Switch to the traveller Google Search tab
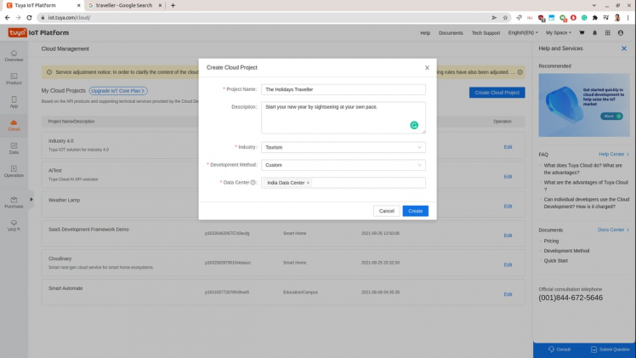The height and width of the screenshot is (358, 636). coord(124,5)
